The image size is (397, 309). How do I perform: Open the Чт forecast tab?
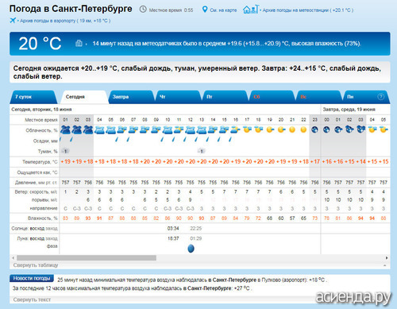179,97
